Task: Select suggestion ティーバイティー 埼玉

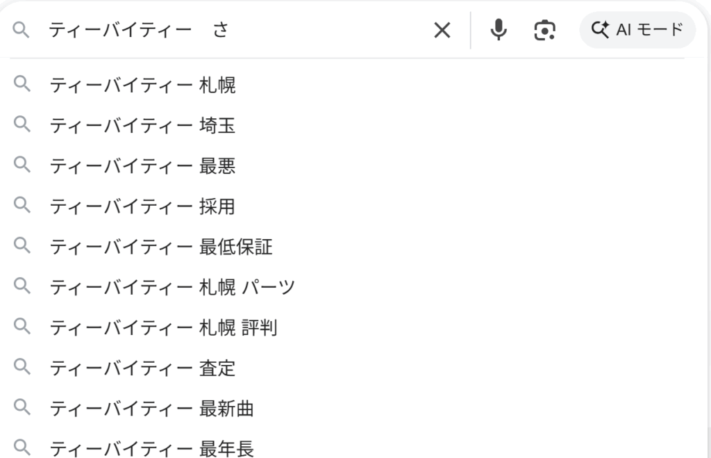Action: coord(142,126)
